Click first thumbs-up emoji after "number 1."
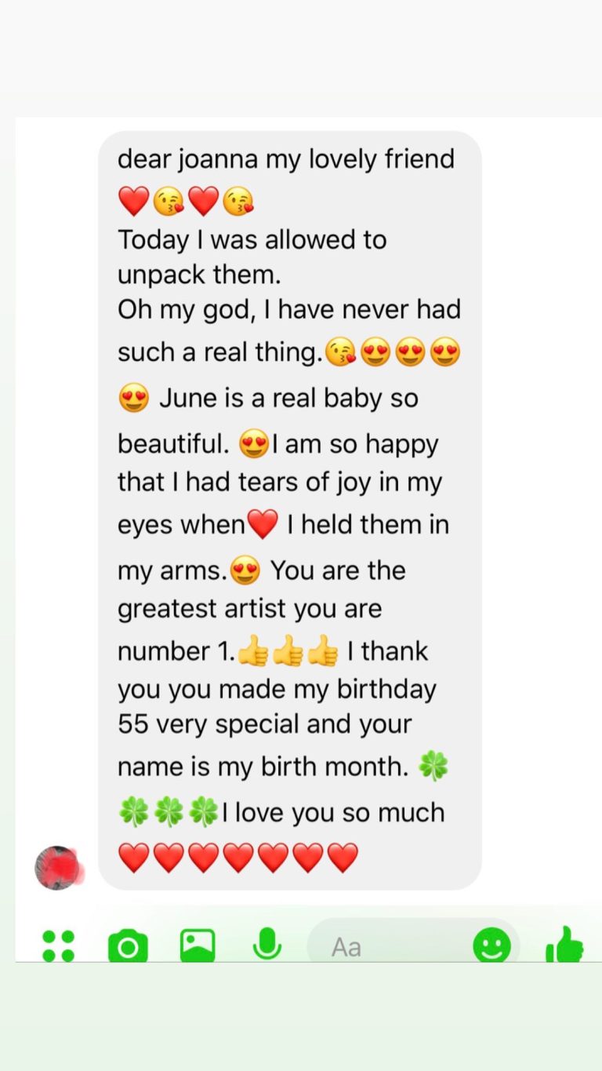602x1071 pixels. pyautogui.click(x=252, y=652)
